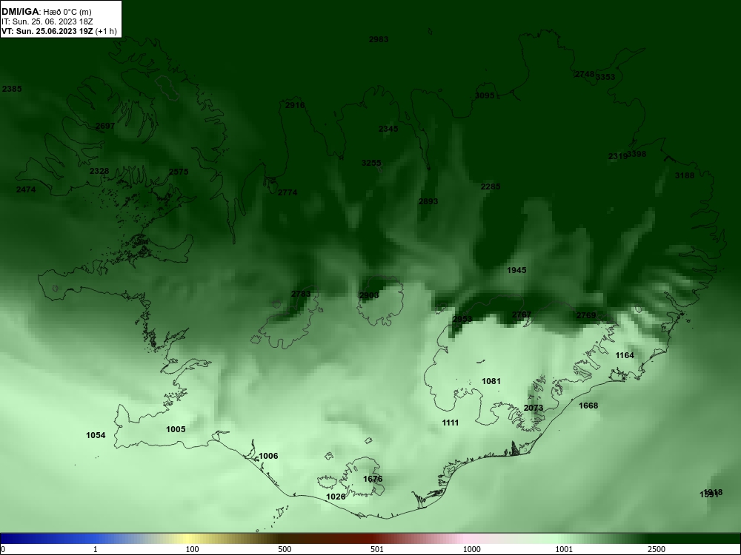741x555 pixels.
Task: Click the 2893 height label
Action: (x=428, y=201)
